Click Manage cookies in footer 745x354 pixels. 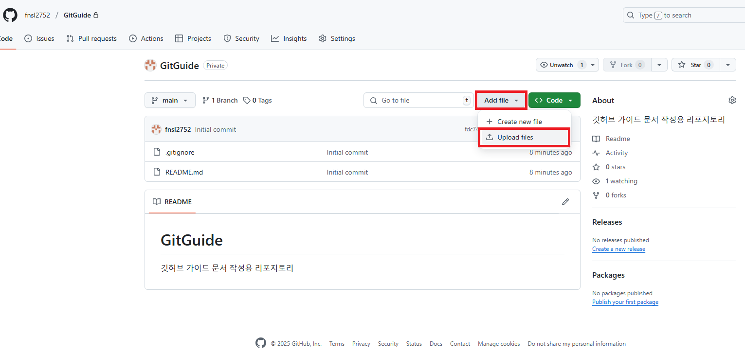click(499, 344)
